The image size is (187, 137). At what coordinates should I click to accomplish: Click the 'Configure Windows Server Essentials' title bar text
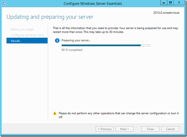93,3
